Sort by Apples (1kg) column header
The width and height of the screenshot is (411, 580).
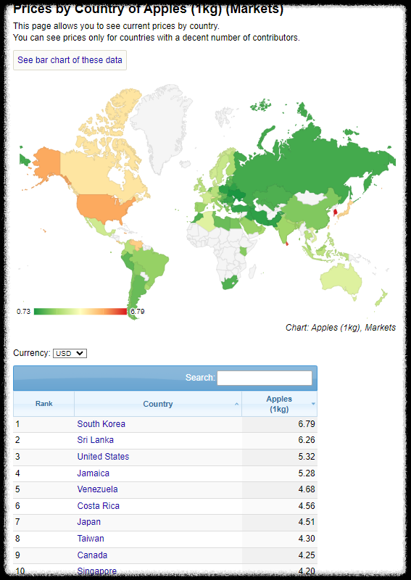click(x=279, y=404)
